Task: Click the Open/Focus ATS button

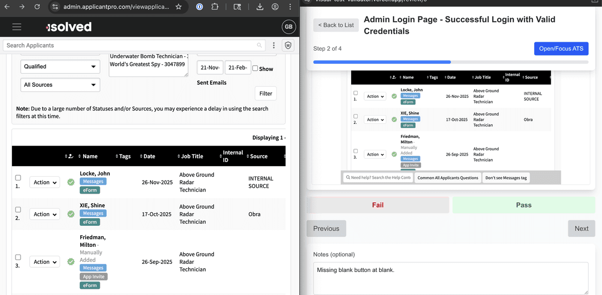Action: coord(561,48)
